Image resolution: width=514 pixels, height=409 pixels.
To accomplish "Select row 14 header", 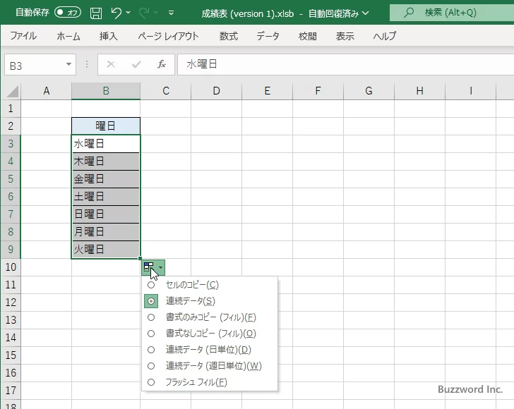I will pos(11,337).
